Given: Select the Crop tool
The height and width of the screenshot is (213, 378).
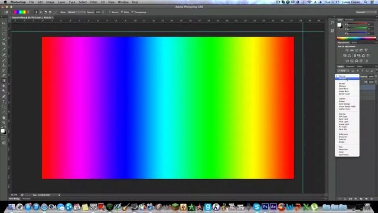Looking at the screenshot, I should (4, 44).
